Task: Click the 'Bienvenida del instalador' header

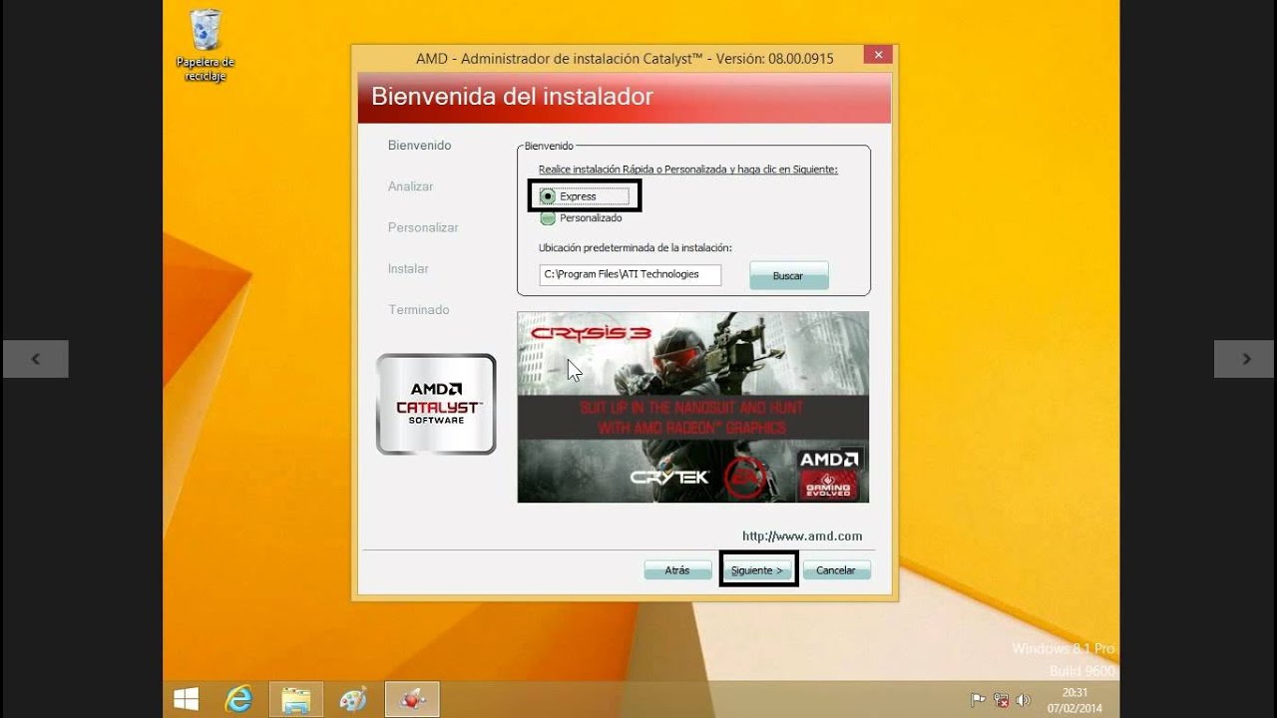Action: tap(513, 97)
